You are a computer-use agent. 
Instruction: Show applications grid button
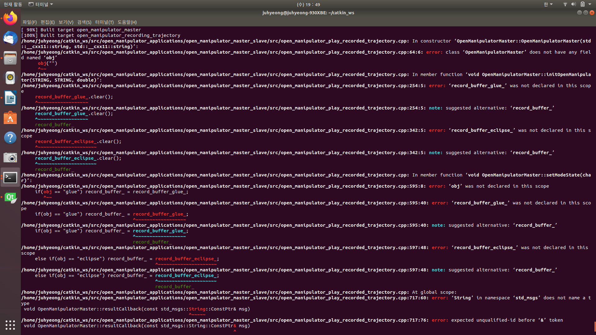(10, 325)
